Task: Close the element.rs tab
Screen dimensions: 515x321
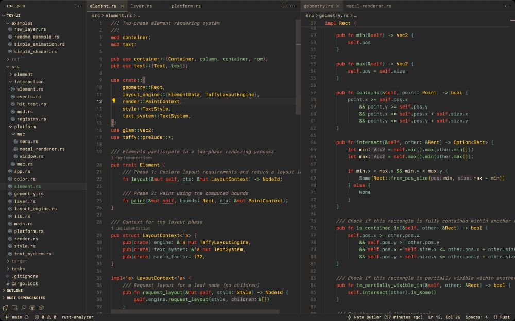Action: 122,6
